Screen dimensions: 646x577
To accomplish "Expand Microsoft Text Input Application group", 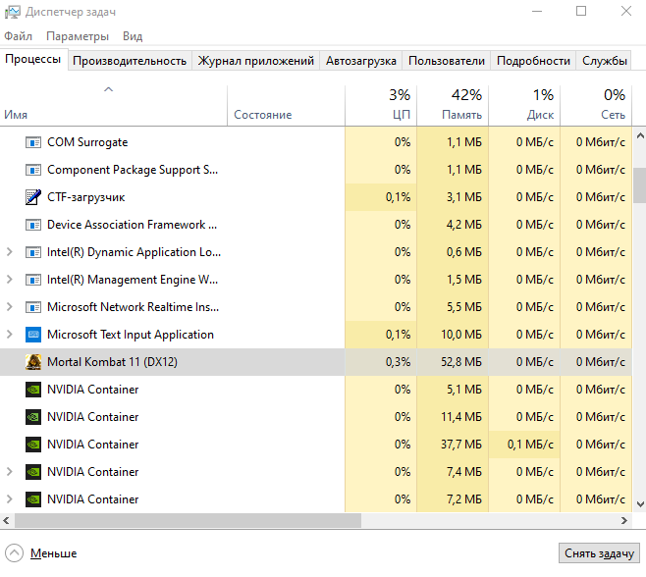I will 10,335.
